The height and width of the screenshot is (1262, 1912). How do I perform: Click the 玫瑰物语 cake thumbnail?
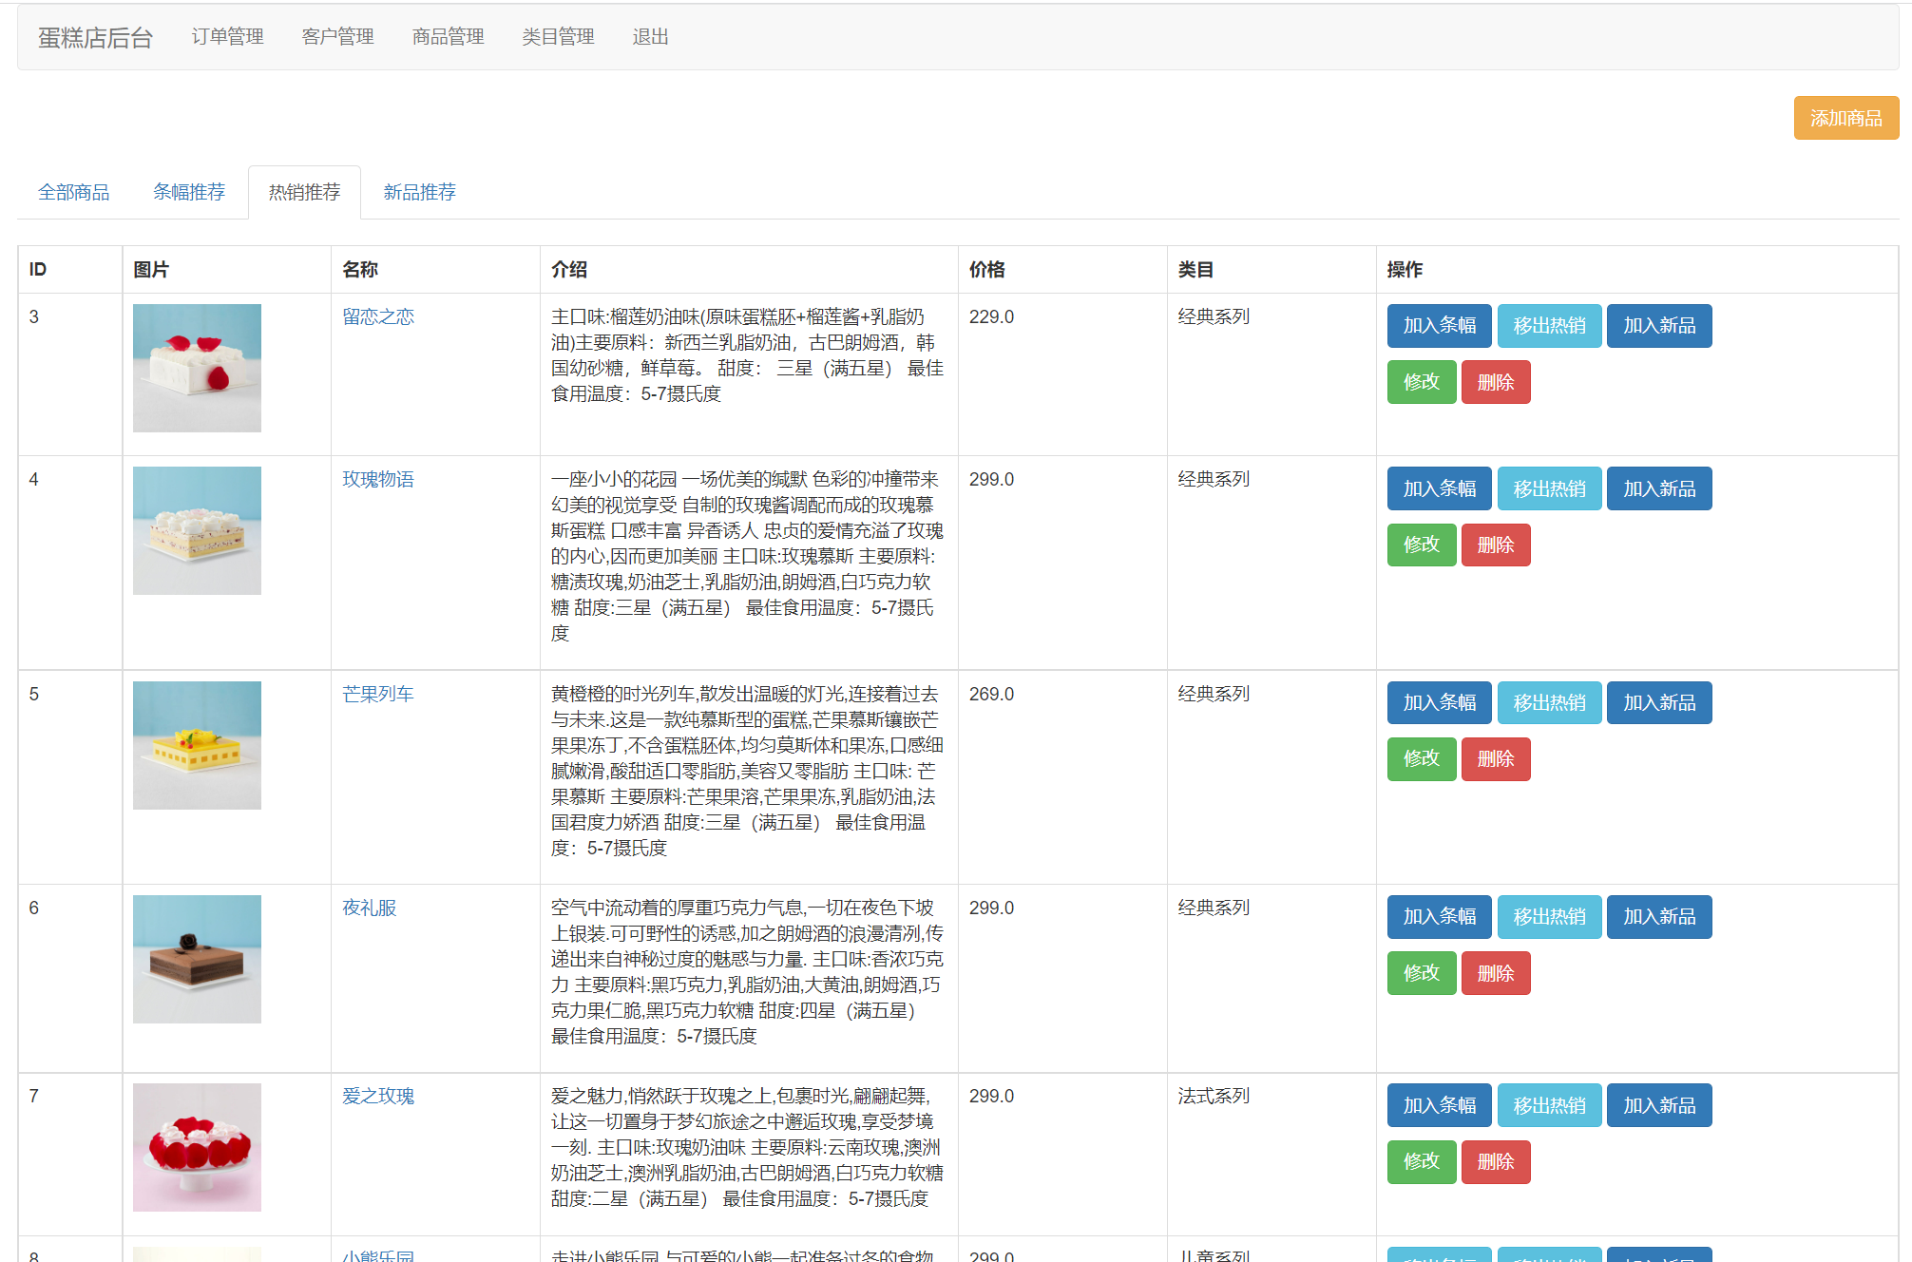pyautogui.click(x=197, y=530)
